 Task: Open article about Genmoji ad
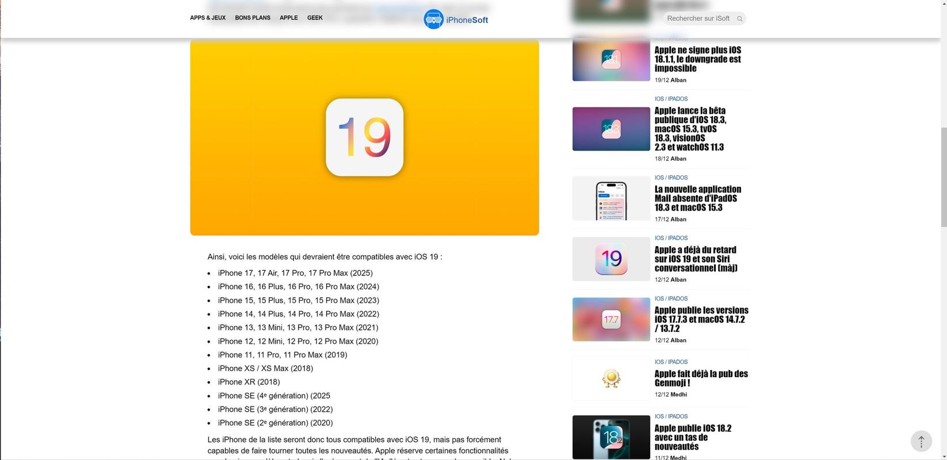[701, 378]
